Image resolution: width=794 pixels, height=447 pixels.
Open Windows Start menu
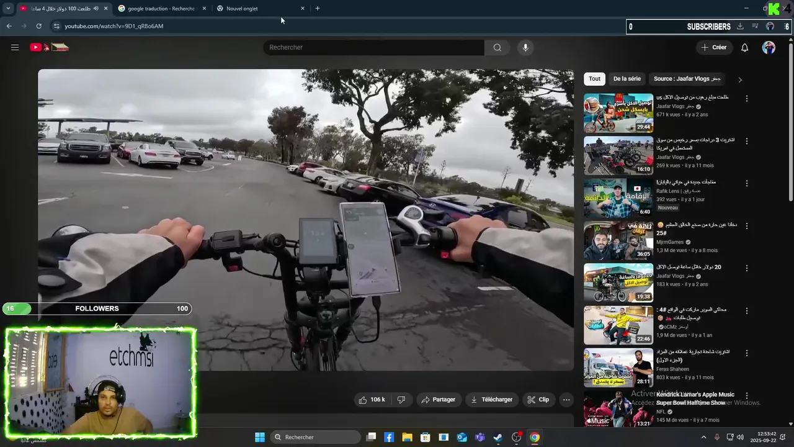[x=260, y=437]
